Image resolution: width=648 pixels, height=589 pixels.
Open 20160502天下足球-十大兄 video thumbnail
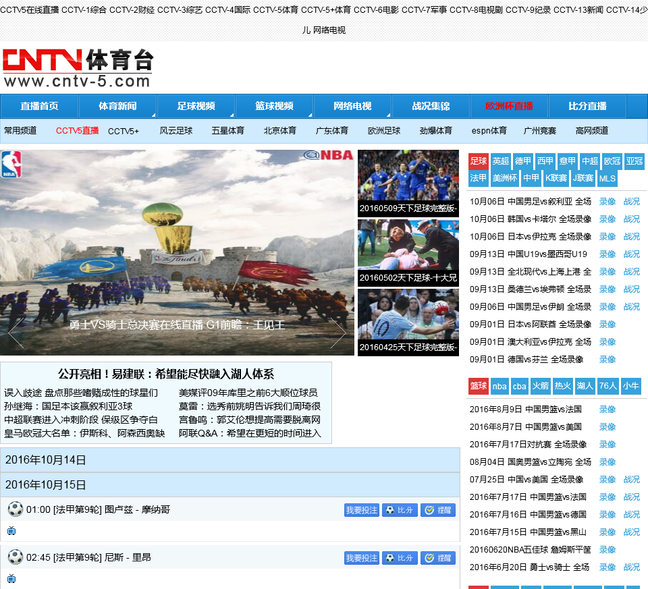coord(408,253)
